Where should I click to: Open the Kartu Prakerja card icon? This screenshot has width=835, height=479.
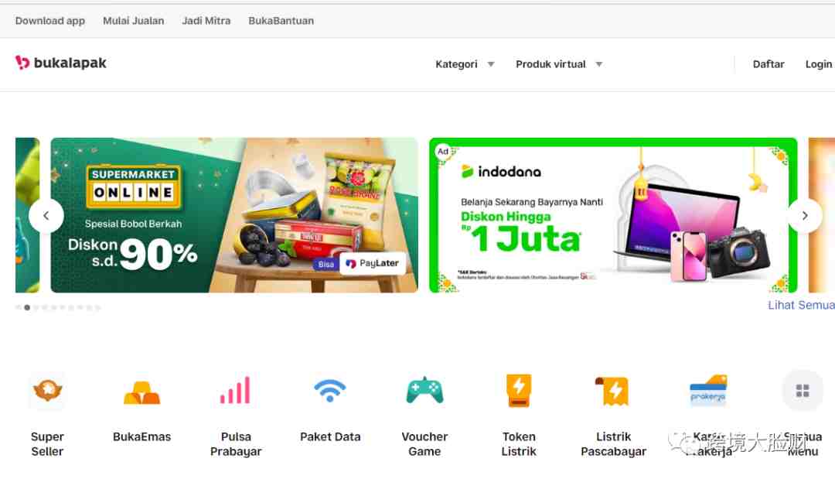pos(707,391)
